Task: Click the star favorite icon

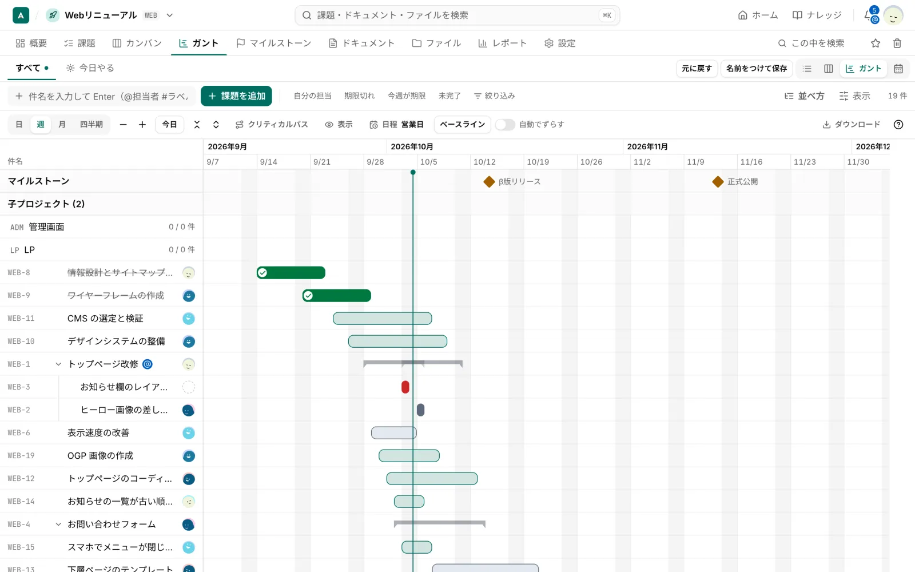Action: click(876, 43)
